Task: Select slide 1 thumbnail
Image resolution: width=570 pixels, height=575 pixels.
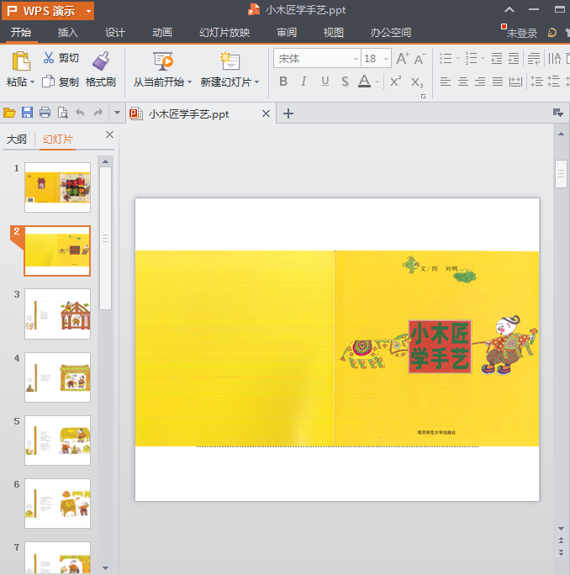Action: 57,187
